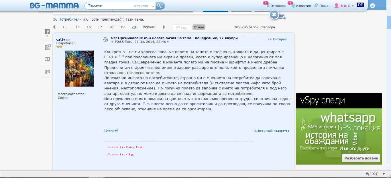Click the new reply sidebar icon

coord(47,59)
